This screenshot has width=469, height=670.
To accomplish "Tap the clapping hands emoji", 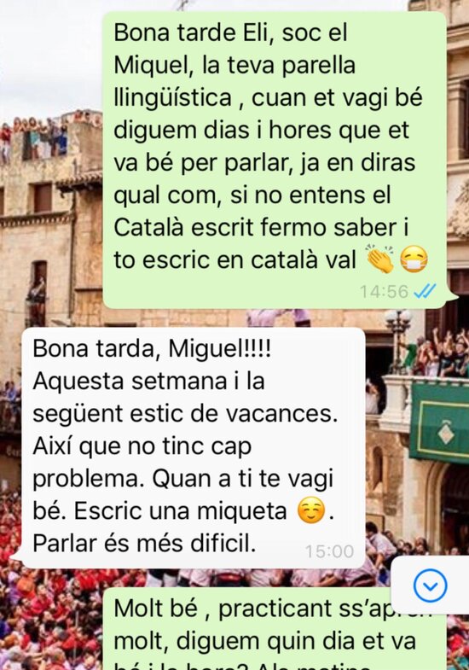I will [x=380, y=259].
